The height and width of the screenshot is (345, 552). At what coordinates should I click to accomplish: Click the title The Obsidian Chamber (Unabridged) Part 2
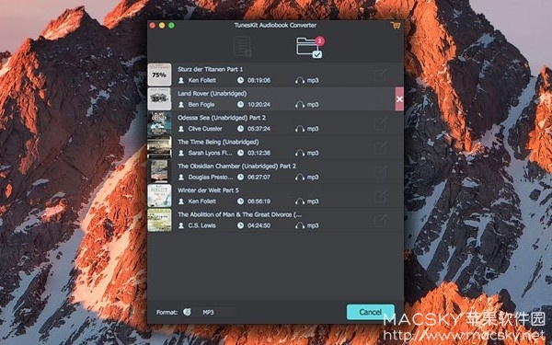237,167
